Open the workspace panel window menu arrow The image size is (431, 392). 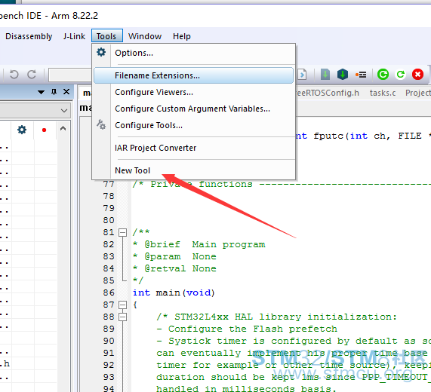(x=41, y=92)
